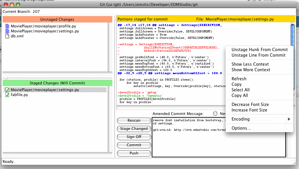Select the New Commit radio button

(x=215, y=114)
